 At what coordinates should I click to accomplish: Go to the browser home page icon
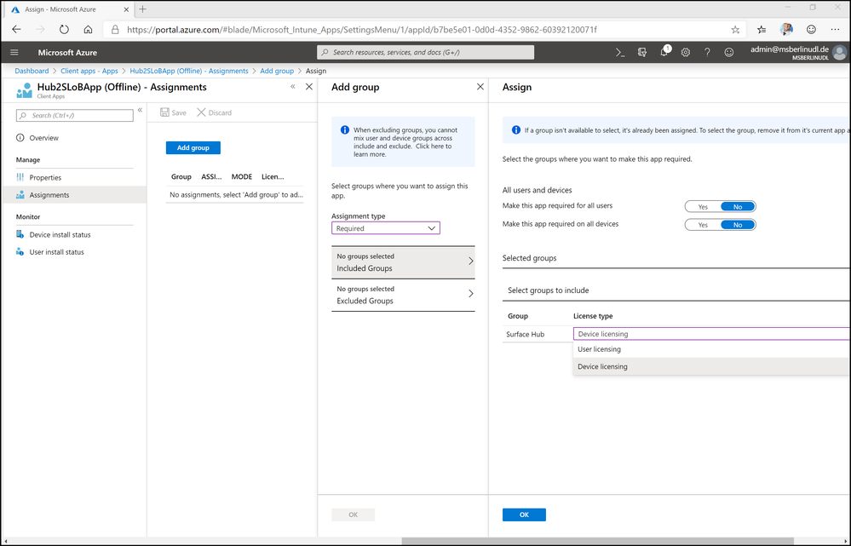[x=88, y=29]
